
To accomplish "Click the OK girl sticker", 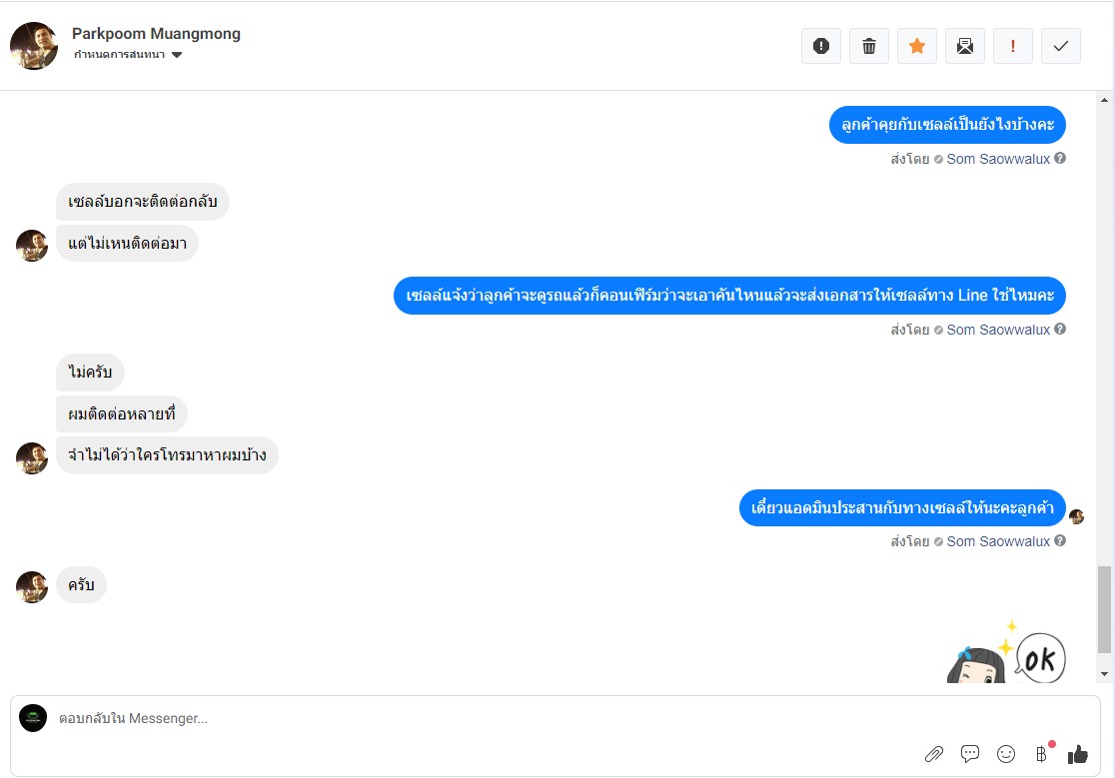I will (x=1007, y=655).
